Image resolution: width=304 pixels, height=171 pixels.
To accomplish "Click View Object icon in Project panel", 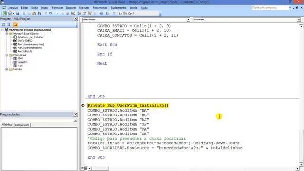I will pos(9,24).
